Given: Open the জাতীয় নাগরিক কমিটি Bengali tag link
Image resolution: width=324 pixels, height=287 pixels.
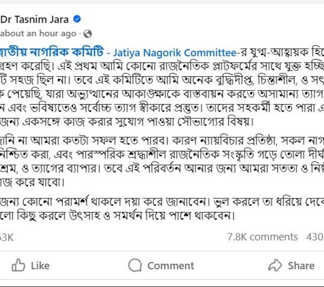Looking at the screenshot, I should pos(52,52).
